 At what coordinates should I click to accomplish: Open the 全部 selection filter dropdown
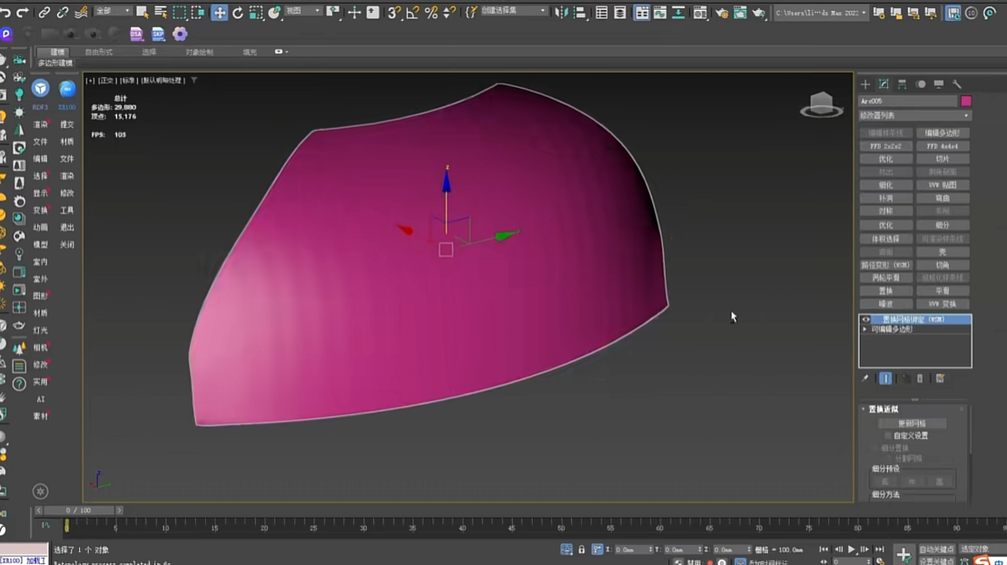click(113, 12)
